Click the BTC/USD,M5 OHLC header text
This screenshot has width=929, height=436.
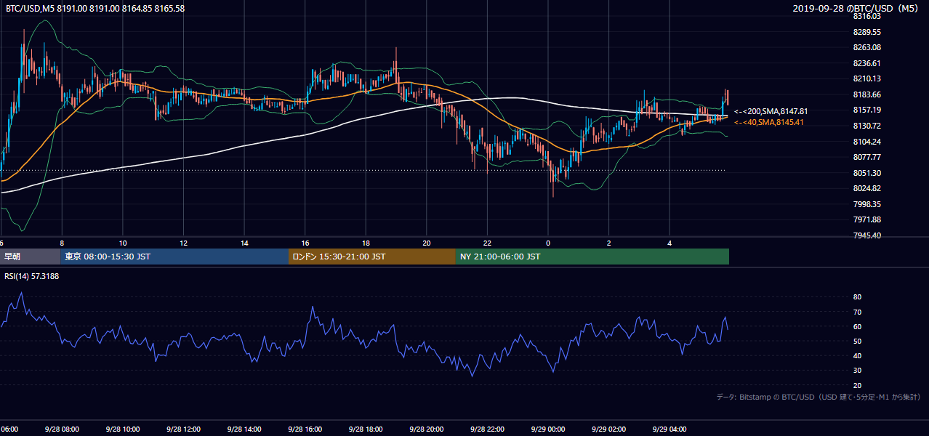tap(95, 8)
